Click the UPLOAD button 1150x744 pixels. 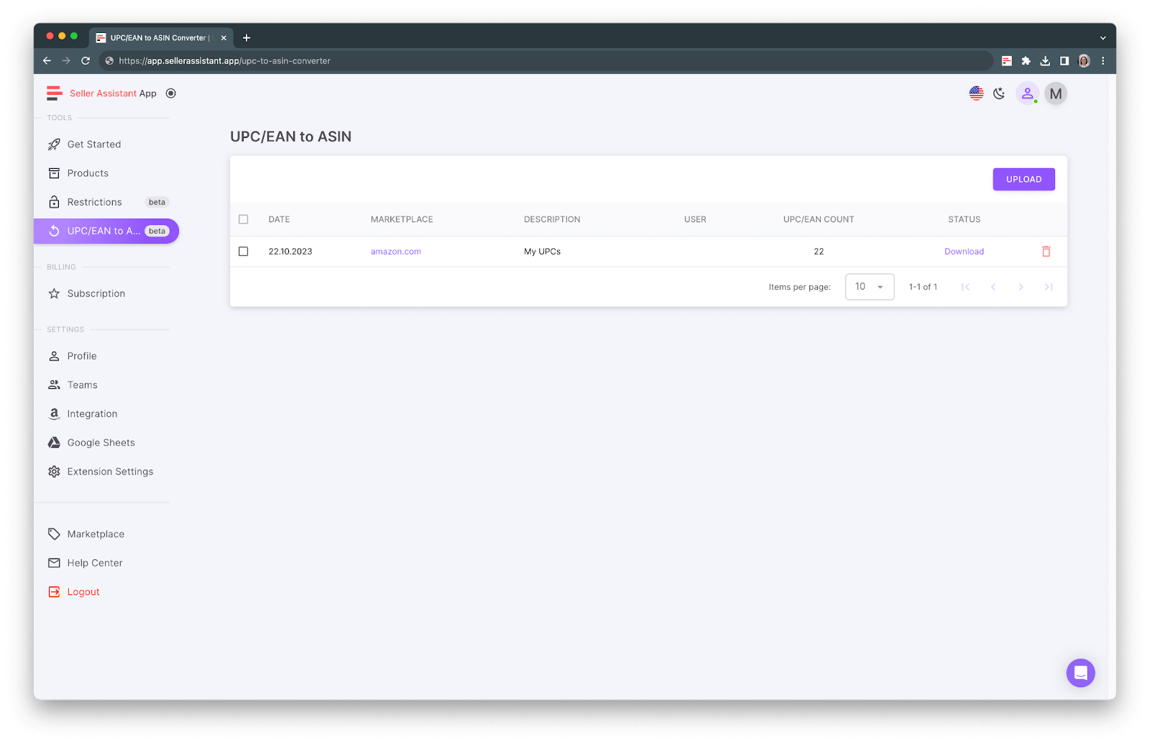pos(1023,179)
